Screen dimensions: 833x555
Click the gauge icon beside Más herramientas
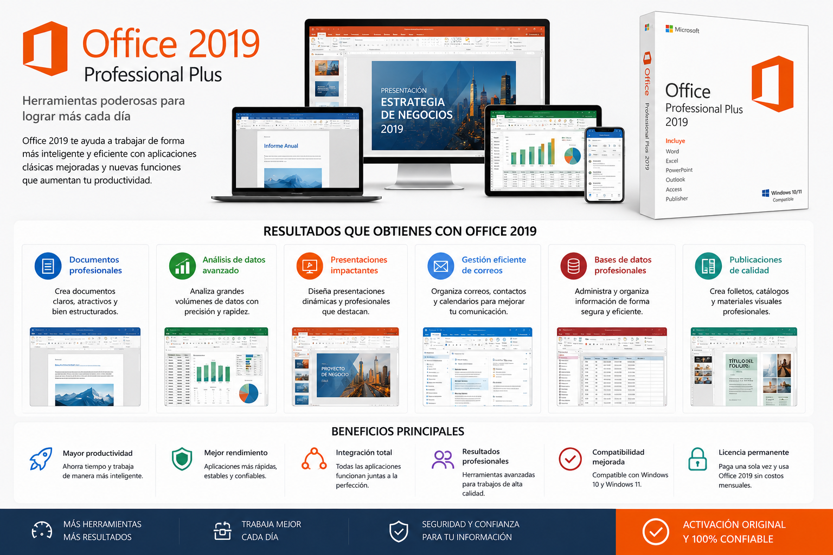[x=42, y=531]
